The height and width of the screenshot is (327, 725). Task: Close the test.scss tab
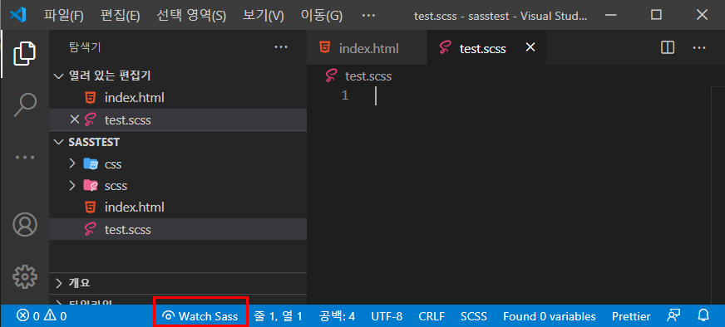click(530, 47)
